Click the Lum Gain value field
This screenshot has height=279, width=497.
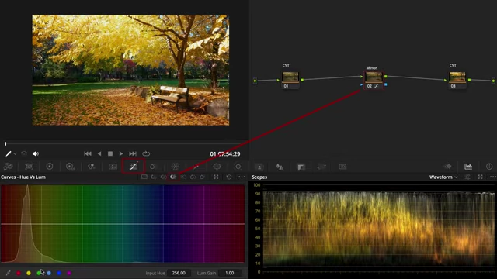230,273
